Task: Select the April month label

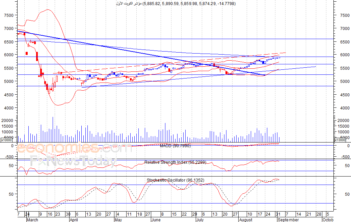Action: [74, 220]
